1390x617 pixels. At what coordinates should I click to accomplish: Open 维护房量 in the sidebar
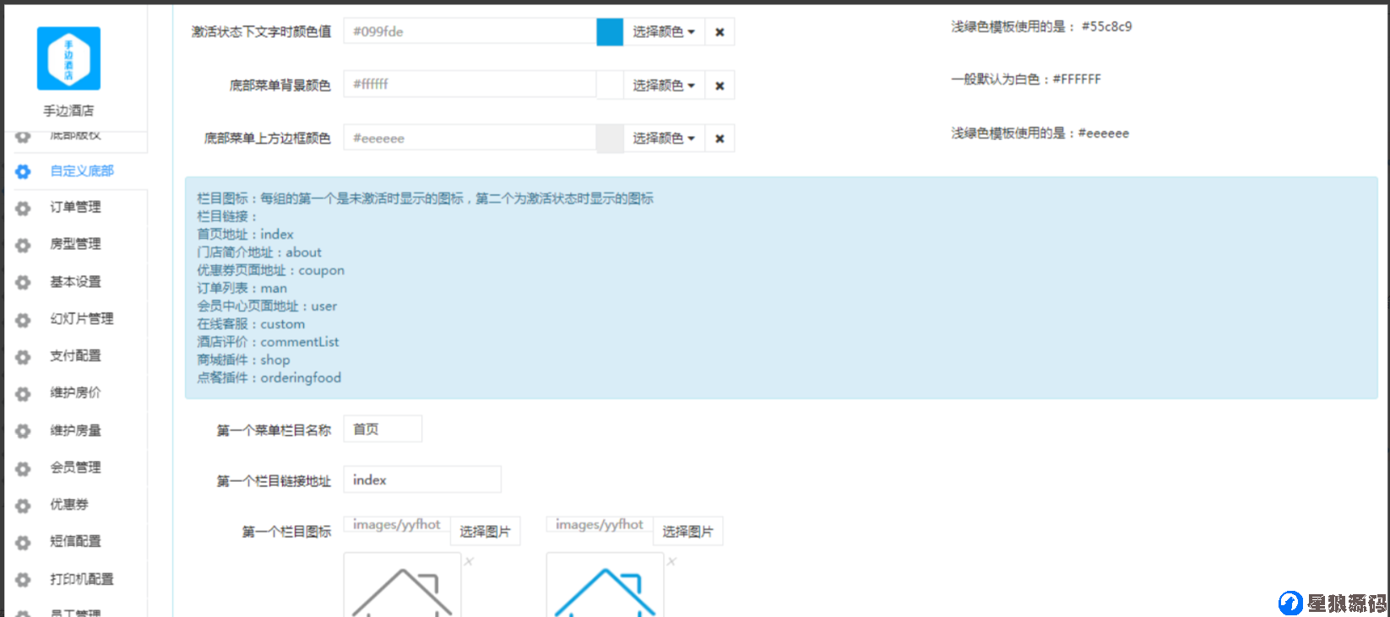pyautogui.click(x=75, y=430)
